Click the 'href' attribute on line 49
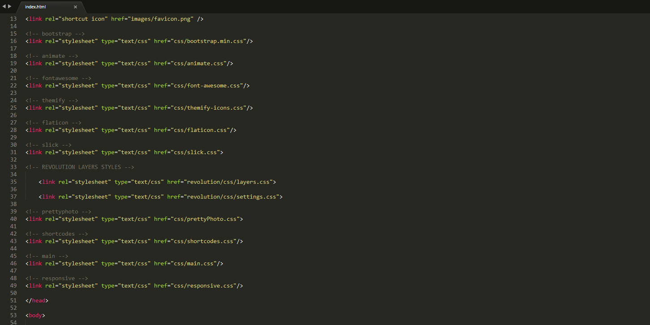The width and height of the screenshot is (650, 325). click(x=160, y=286)
